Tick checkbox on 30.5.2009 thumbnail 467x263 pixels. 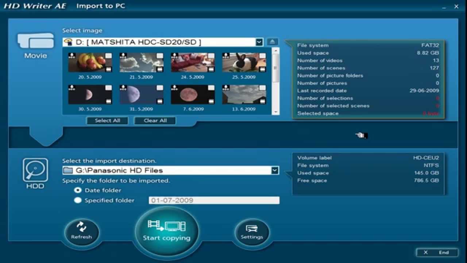click(x=108, y=88)
